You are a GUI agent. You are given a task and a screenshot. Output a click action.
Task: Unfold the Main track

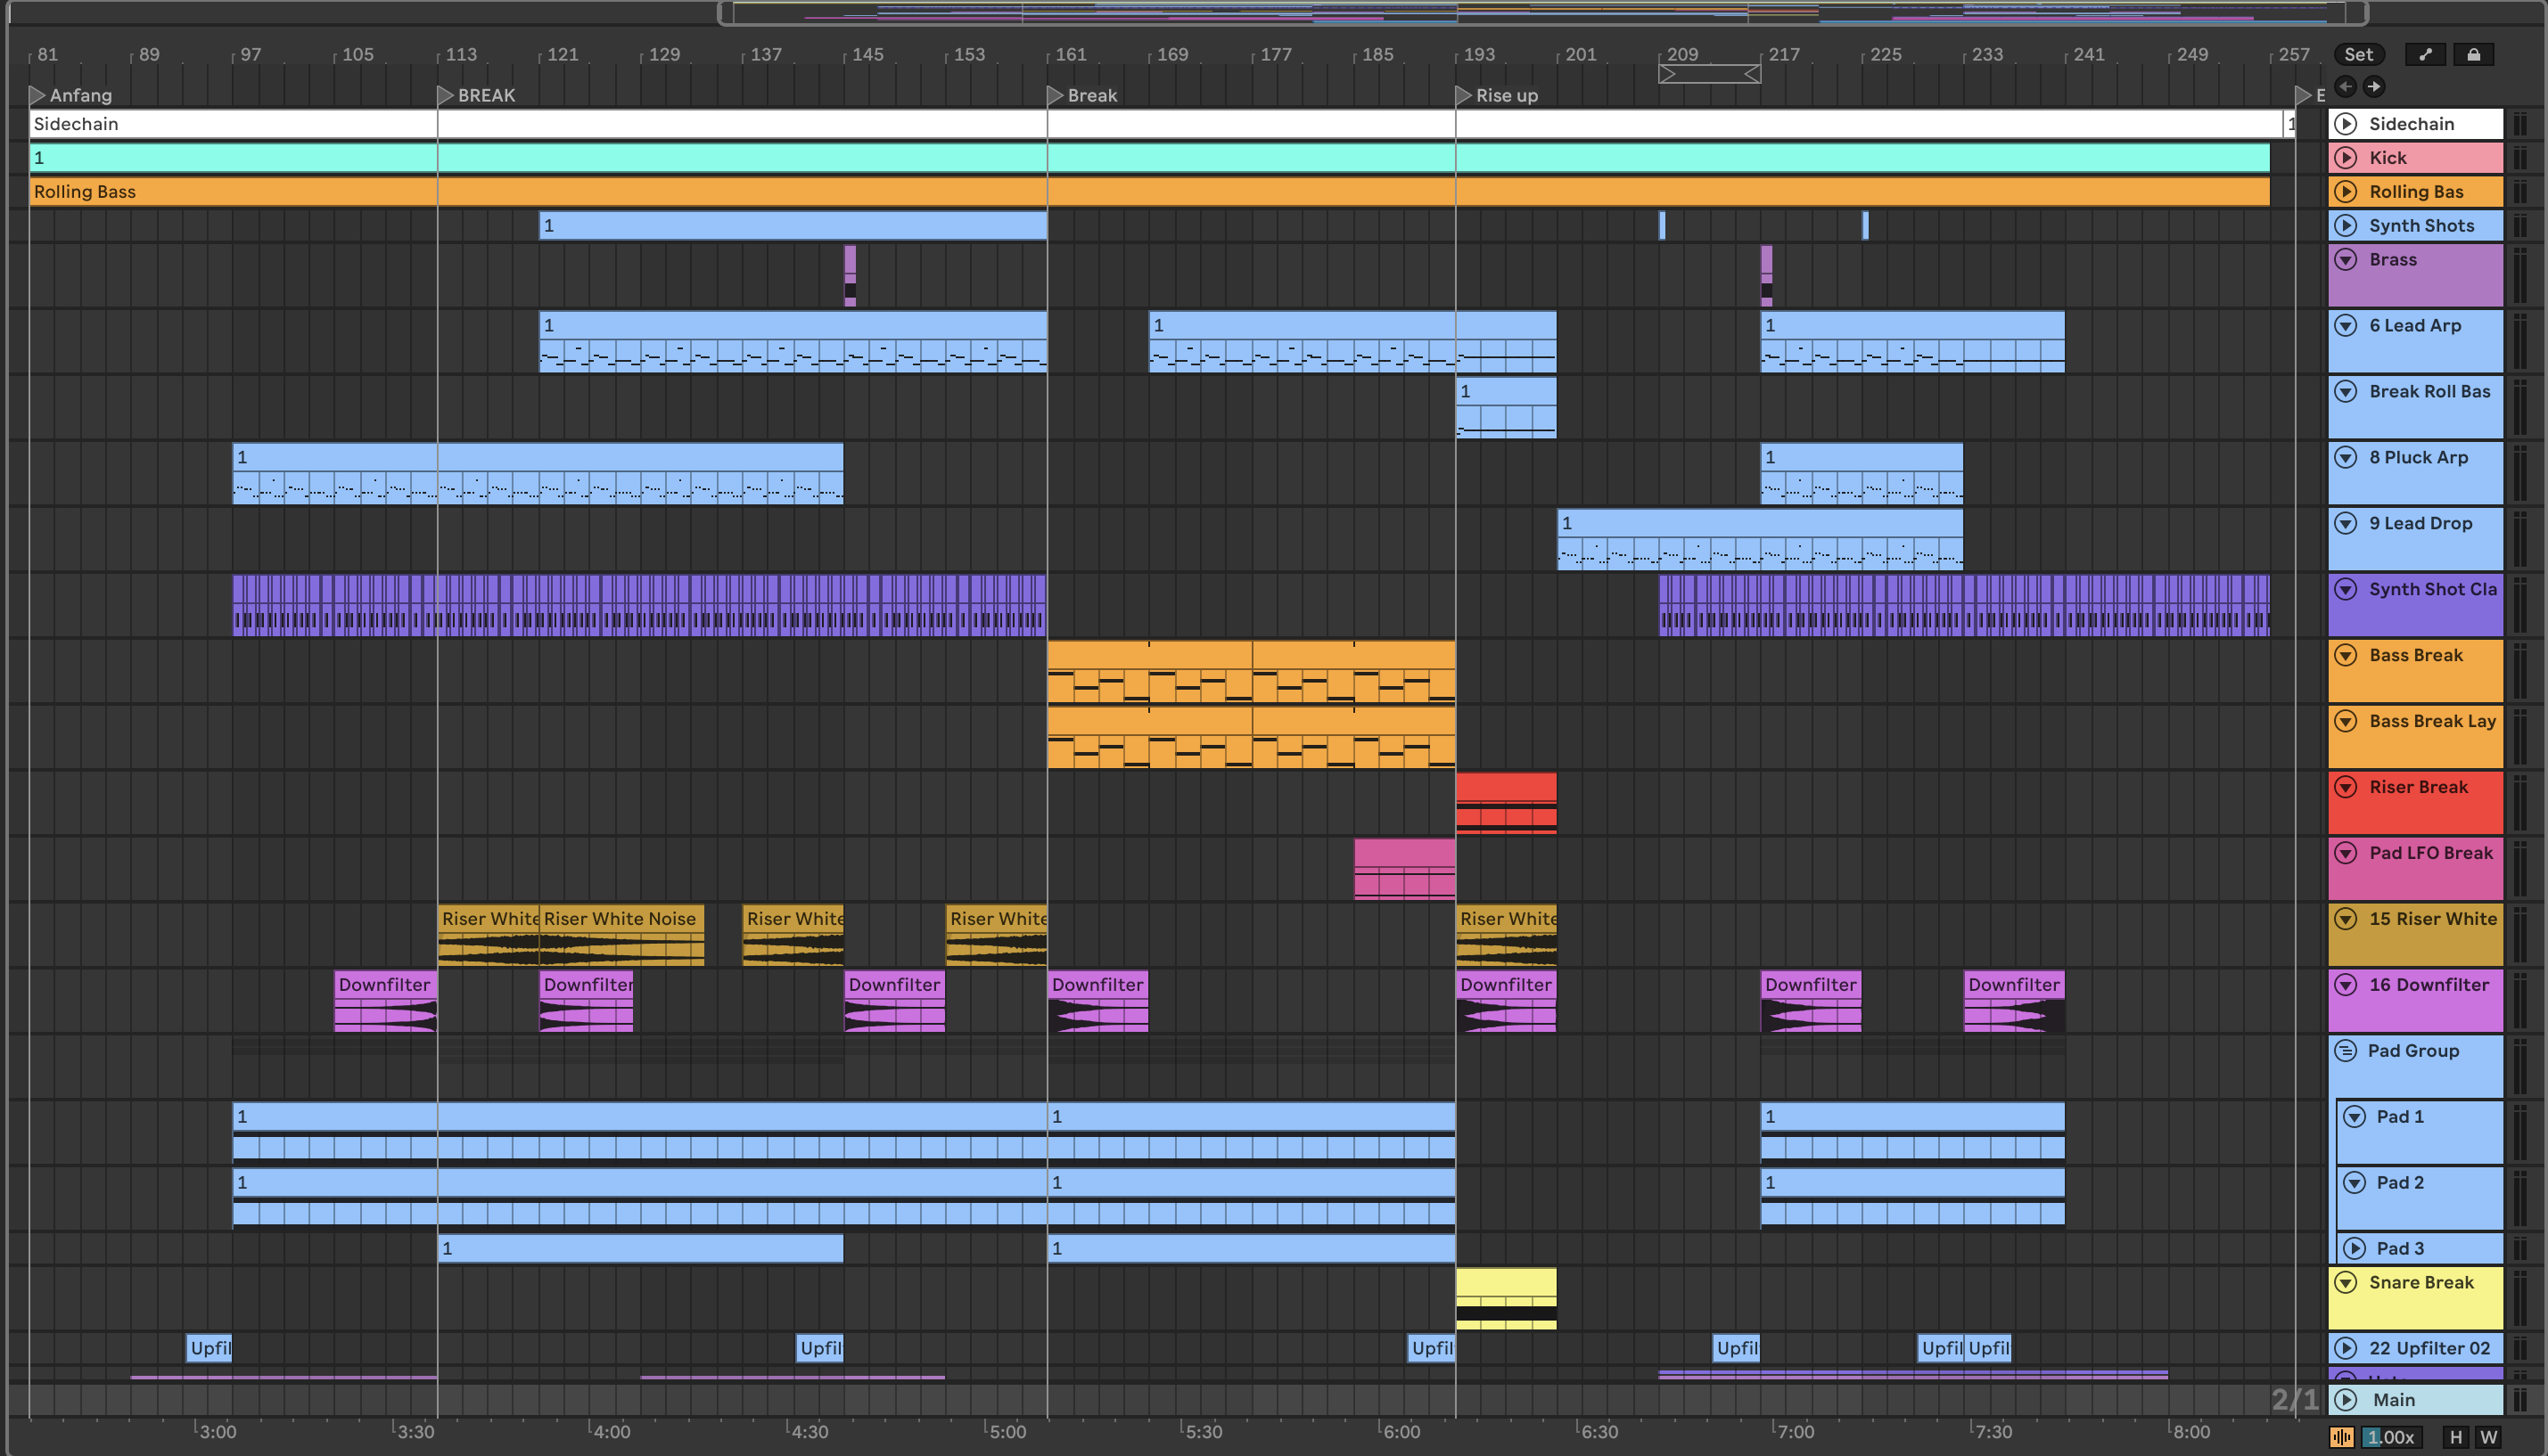click(x=2346, y=1400)
